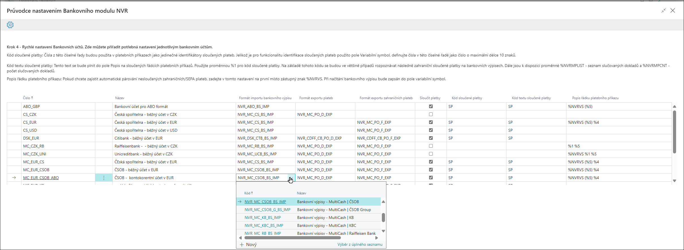Screen dimensions: 684x250
Task: Click Formát exportu zahraničních plateb header
Action: (x=386, y=98)
